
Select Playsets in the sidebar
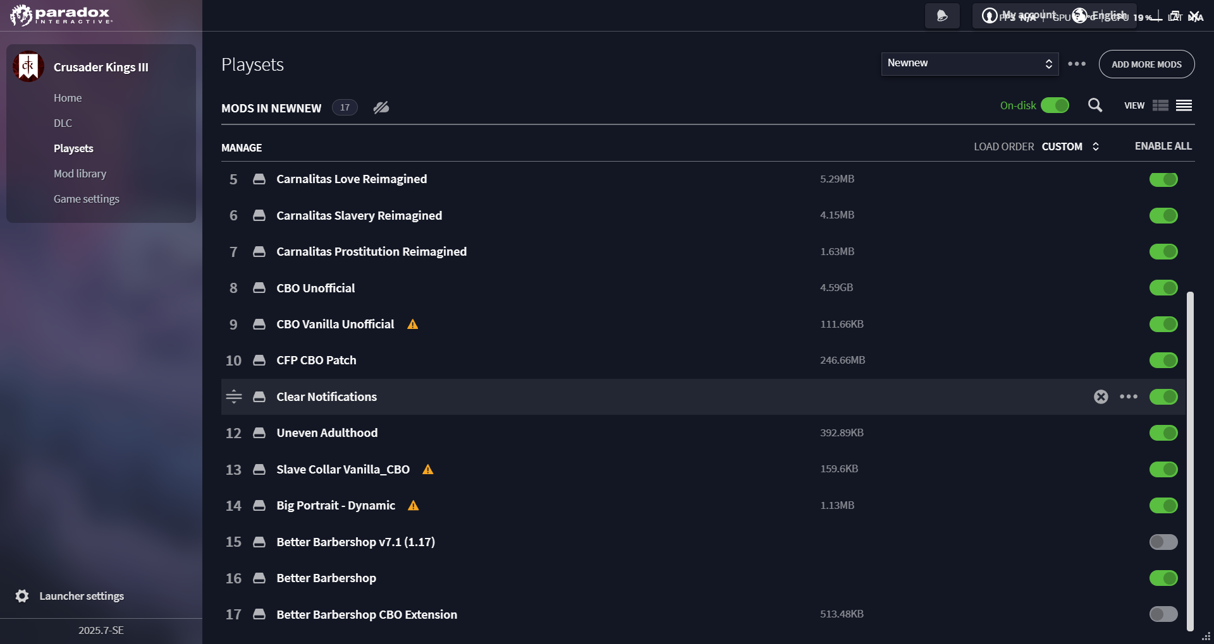click(x=73, y=148)
